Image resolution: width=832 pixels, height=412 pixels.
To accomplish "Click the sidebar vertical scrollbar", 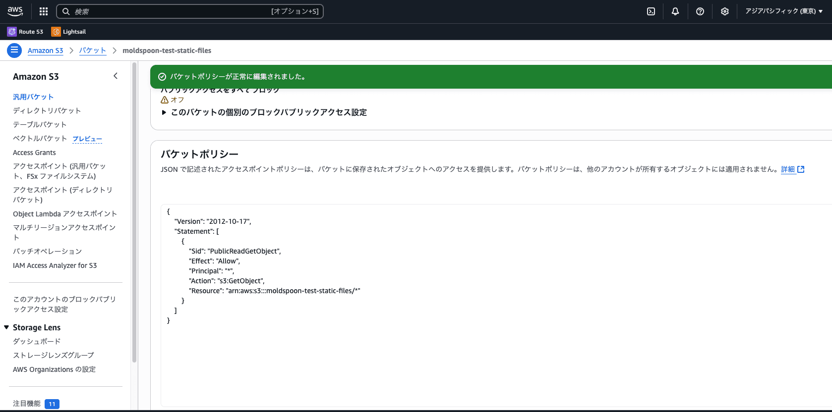I will pyautogui.click(x=134, y=213).
